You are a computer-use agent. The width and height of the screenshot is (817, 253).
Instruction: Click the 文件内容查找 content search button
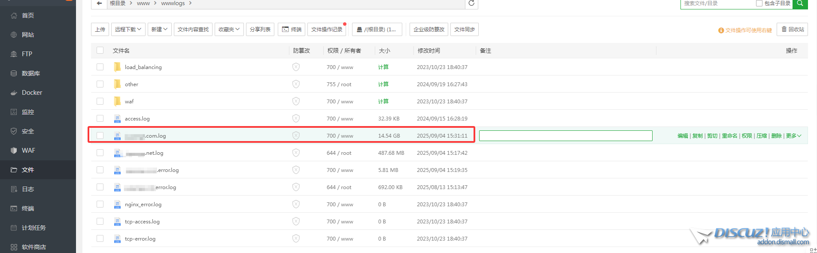pyautogui.click(x=193, y=30)
